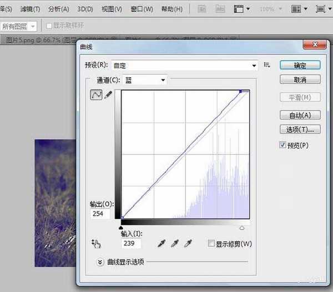The height and width of the screenshot is (292, 333).
Task: Open the 预设(R) preset dropdown
Action: coord(184,66)
